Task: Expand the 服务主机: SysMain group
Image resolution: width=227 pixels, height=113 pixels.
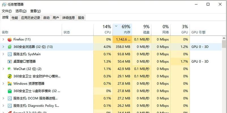Action: tap(3, 54)
